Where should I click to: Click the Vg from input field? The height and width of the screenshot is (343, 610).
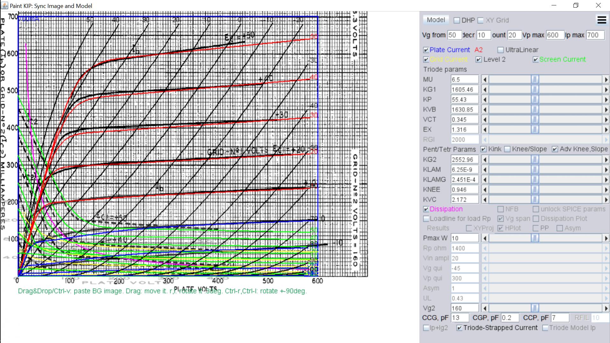[x=454, y=35]
